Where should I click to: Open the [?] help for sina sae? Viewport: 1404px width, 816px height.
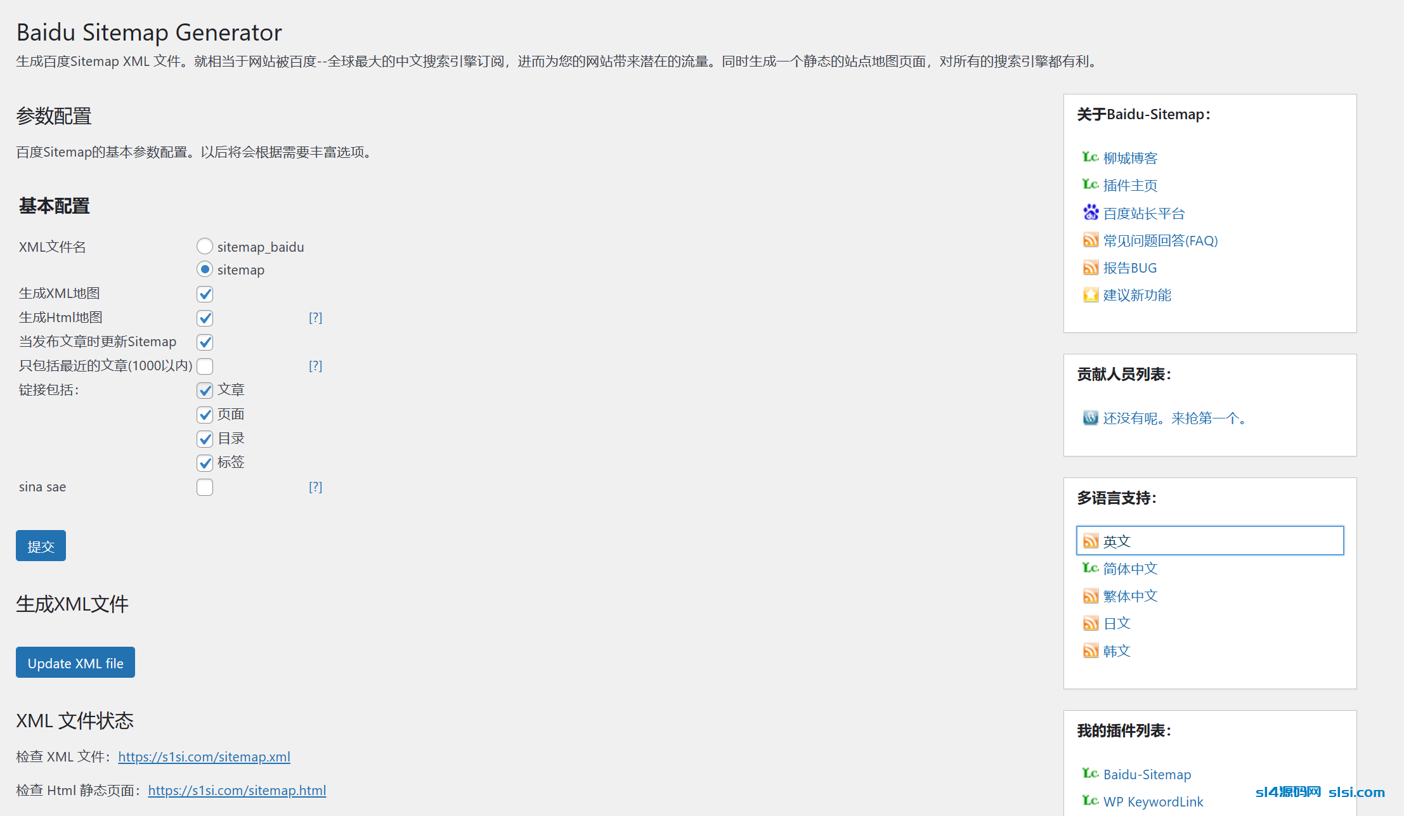[315, 487]
